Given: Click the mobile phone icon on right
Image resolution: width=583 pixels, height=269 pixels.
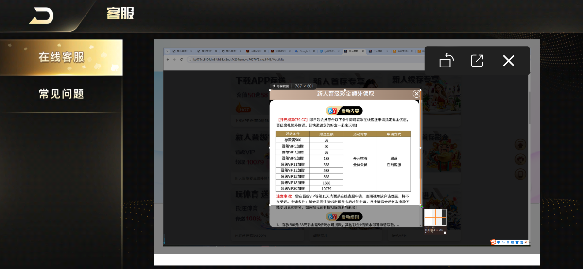Looking at the screenshot, I should [520, 174].
